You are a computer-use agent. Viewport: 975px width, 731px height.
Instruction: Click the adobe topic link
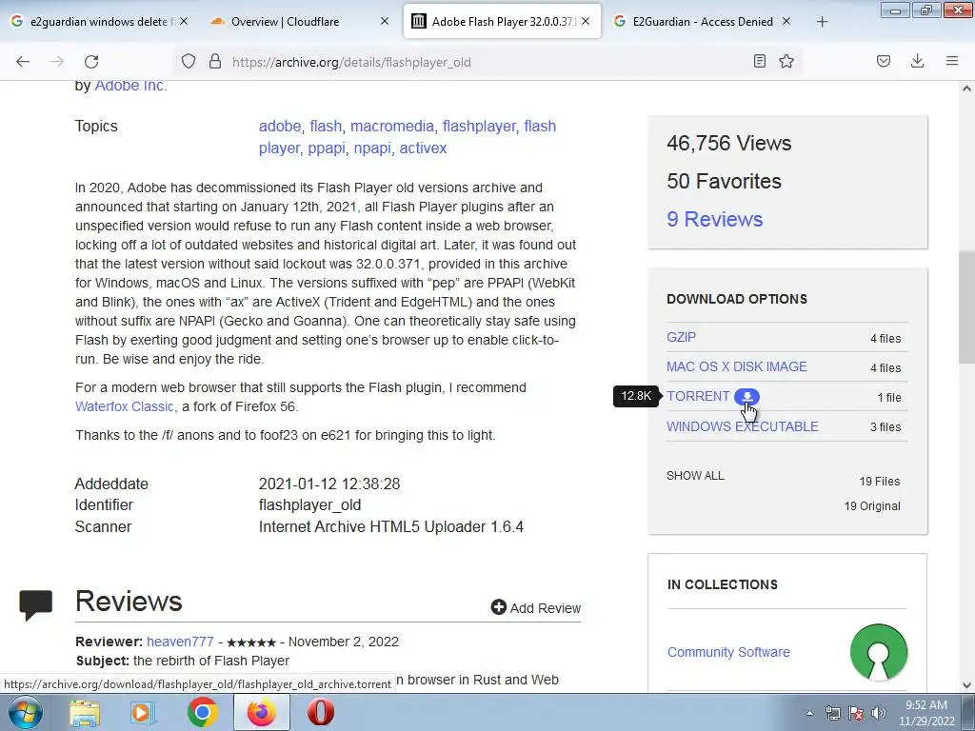(280, 127)
